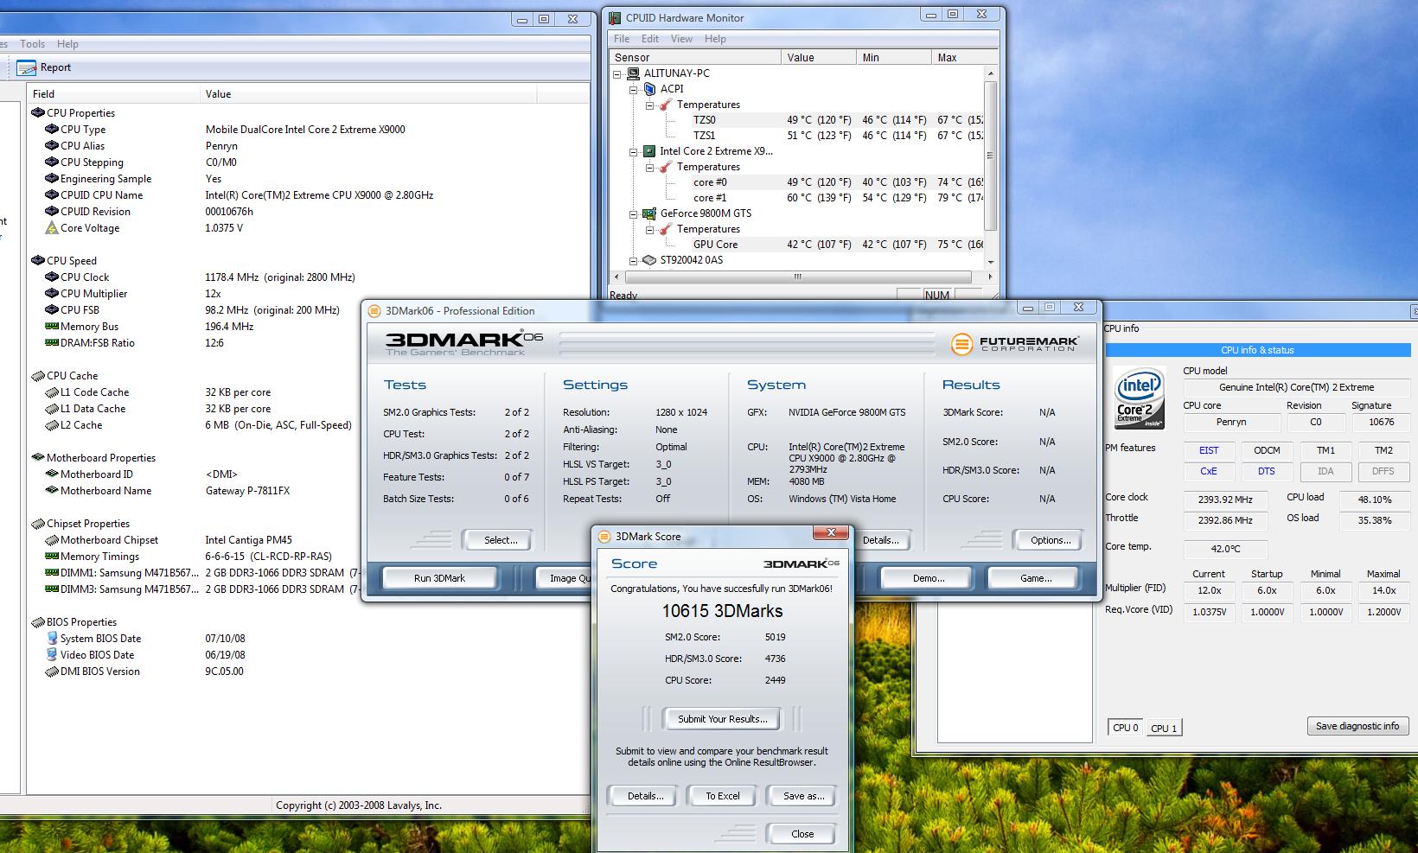Toggle the CxE PM feature
The height and width of the screenshot is (853, 1418).
pyautogui.click(x=1209, y=472)
